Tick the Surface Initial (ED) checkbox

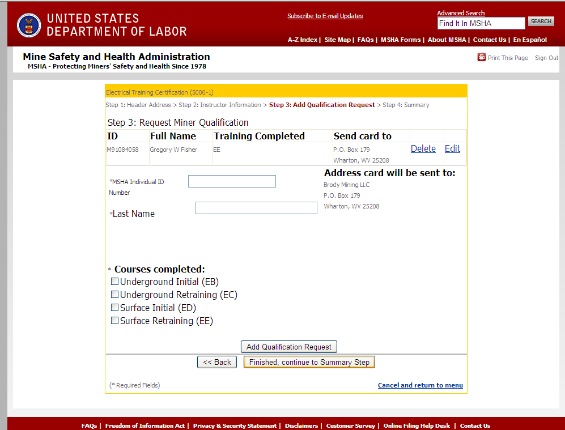click(x=114, y=307)
